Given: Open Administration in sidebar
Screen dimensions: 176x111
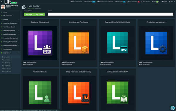Looking at the screenshot, I should (8, 49).
